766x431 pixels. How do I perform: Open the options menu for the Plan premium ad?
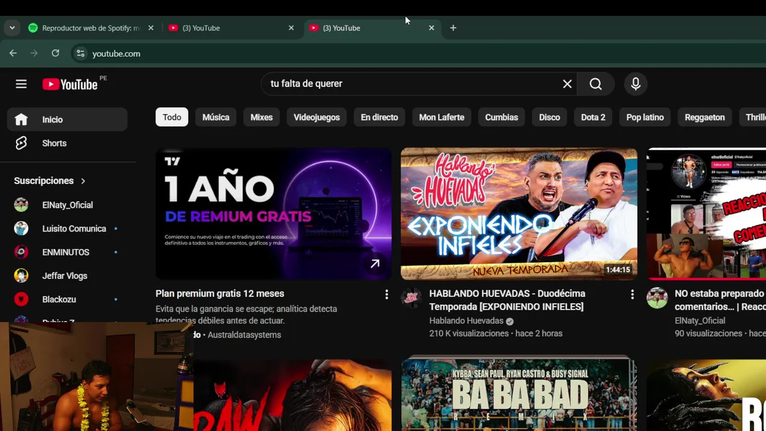387,294
